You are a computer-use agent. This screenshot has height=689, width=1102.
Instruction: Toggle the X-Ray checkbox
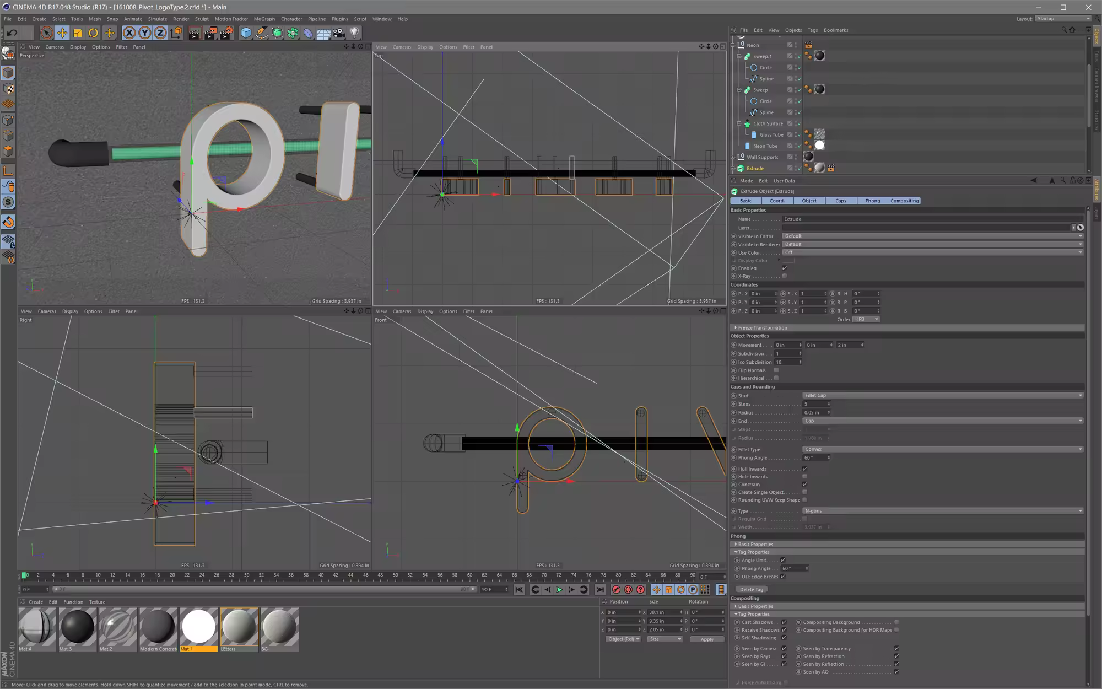coord(784,276)
